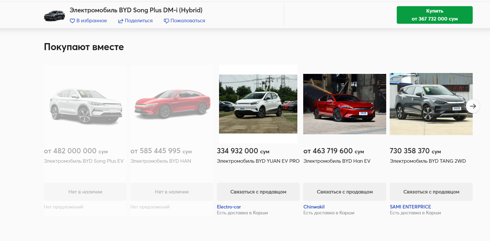Image resolution: width=490 pixels, height=241 pixels.
Task: Click price от 463 719 600 сум
Action: (x=334, y=151)
